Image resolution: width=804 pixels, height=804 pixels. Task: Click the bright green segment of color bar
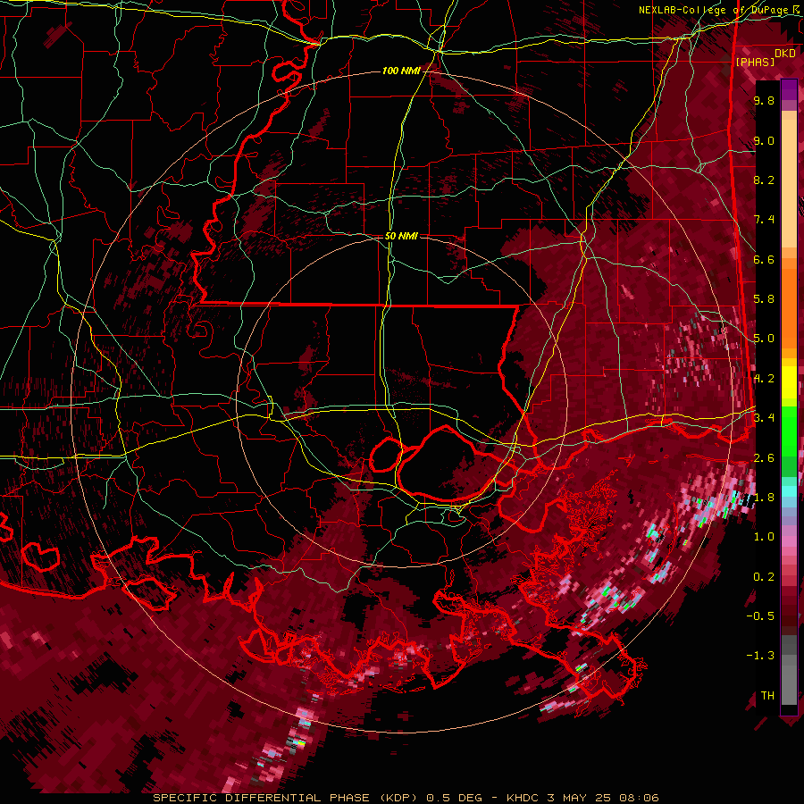[x=789, y=431]
